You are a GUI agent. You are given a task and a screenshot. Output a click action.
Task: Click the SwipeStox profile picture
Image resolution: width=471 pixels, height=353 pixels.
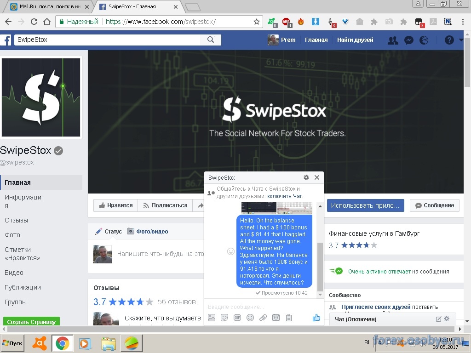(x=41, y=97)
